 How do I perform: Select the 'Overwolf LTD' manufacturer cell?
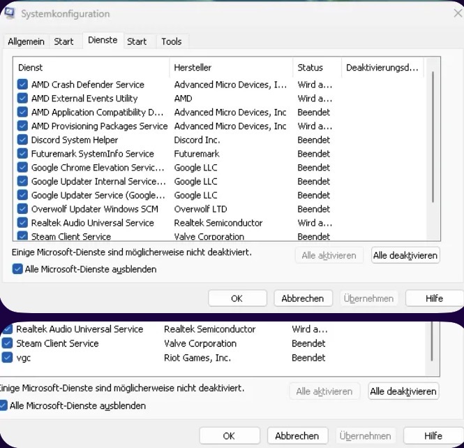pos(201,209)
